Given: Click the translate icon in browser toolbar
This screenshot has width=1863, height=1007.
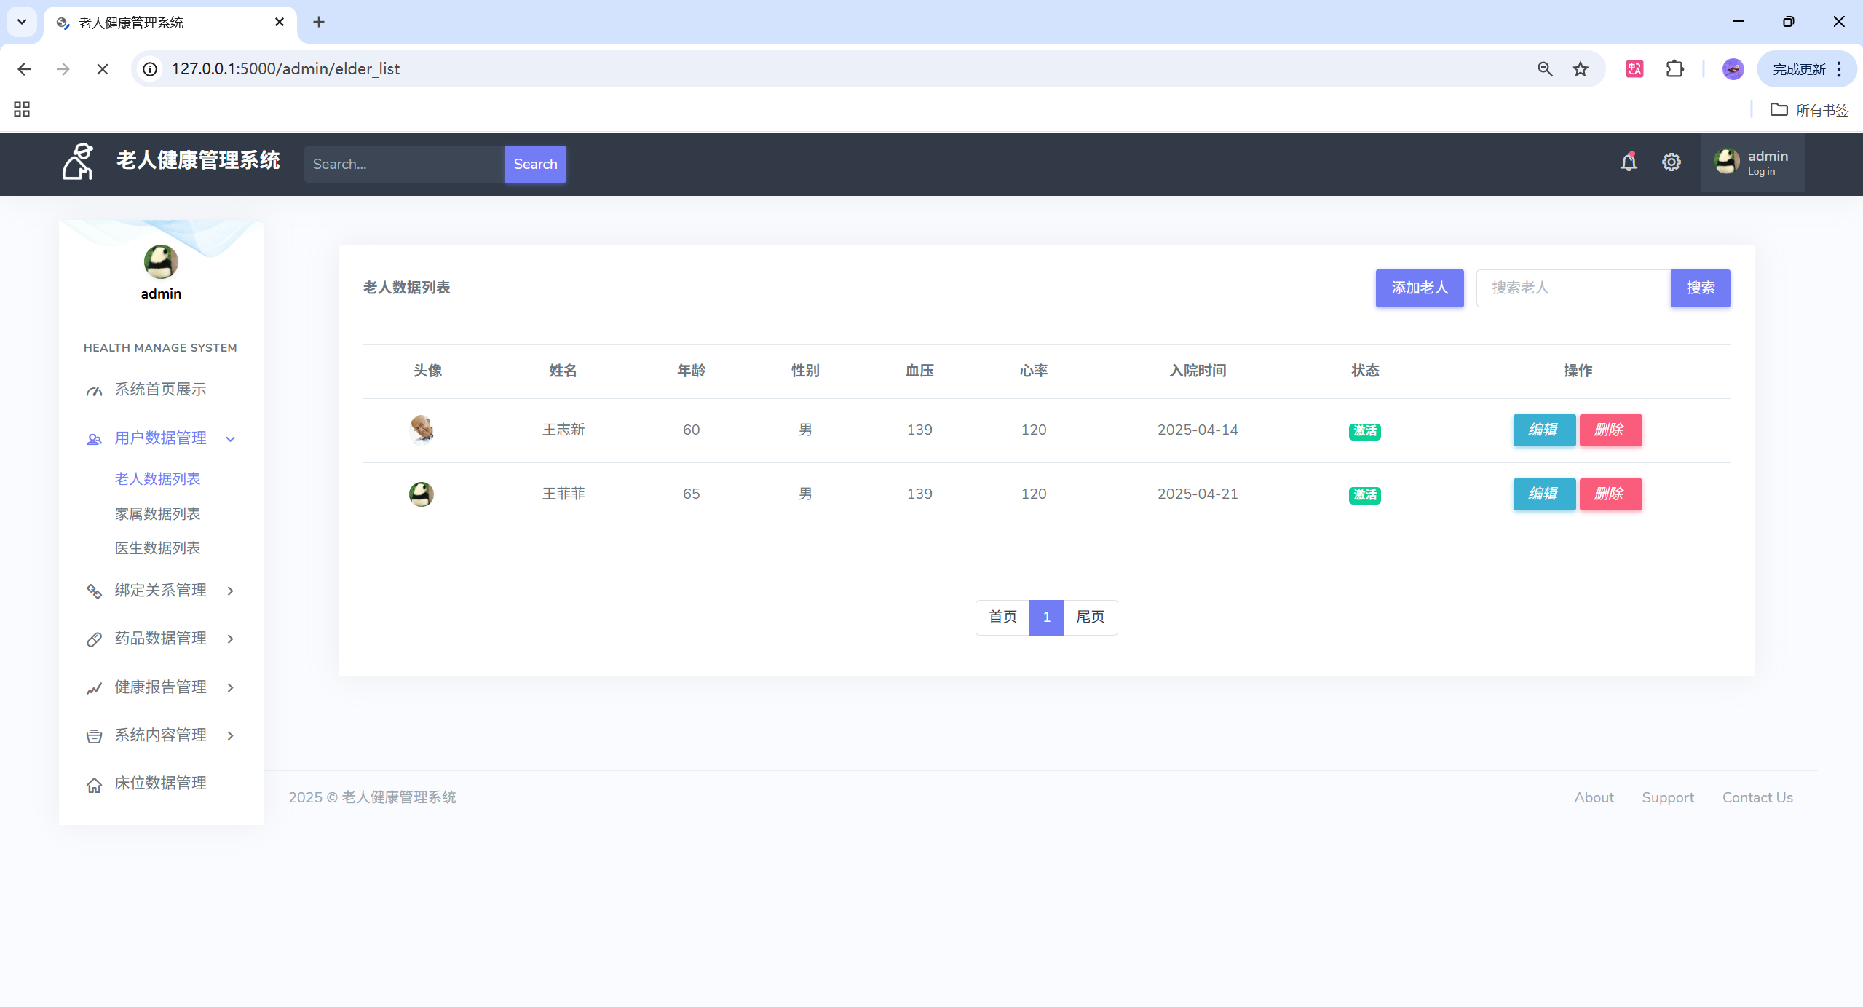Looking at the screenshot, I should 1634,69.
